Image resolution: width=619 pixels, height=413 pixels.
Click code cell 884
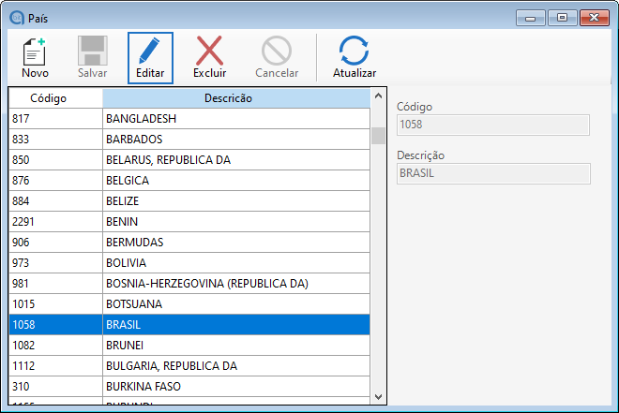(55, 201)
